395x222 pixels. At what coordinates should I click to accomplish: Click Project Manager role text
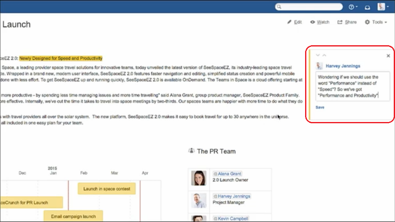(x=229, y=202)
